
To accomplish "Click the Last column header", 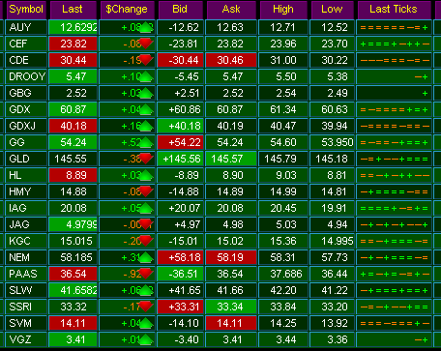I will [73, 10].
